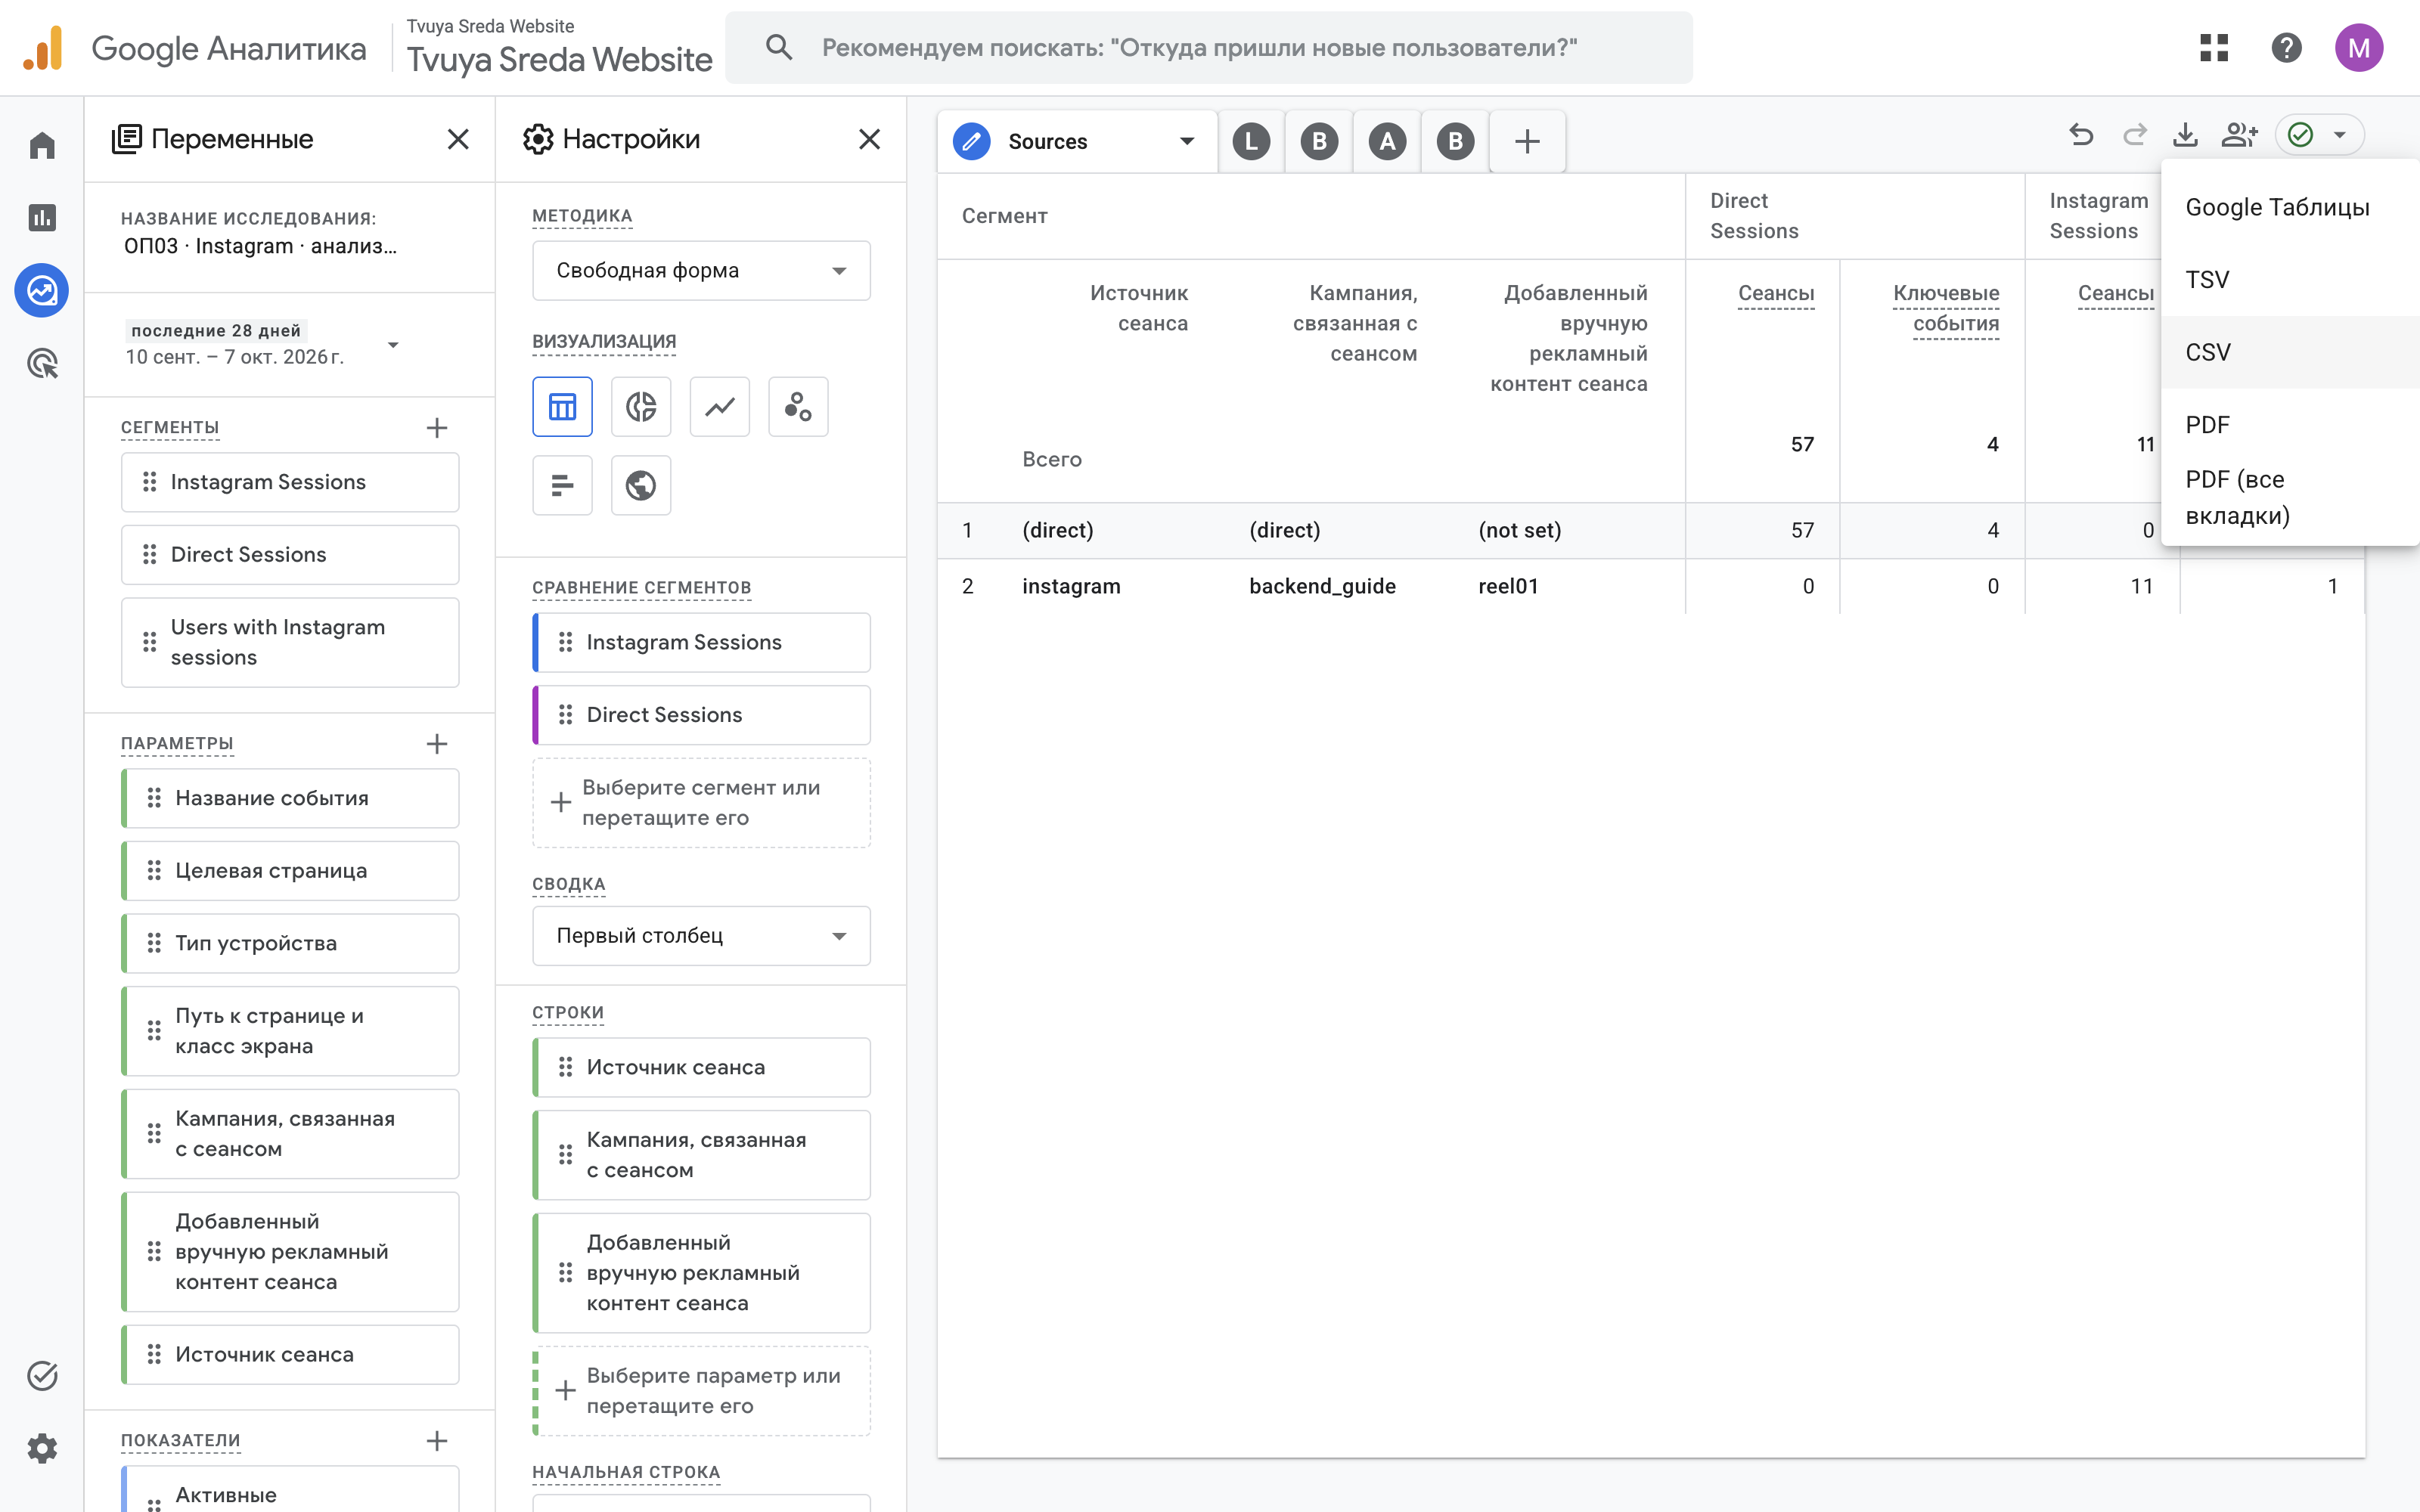Click the search field Рекомендуем поискать
Image resolution: width=2420 pixels, height=1512 pixels.
pos(1209,47)
